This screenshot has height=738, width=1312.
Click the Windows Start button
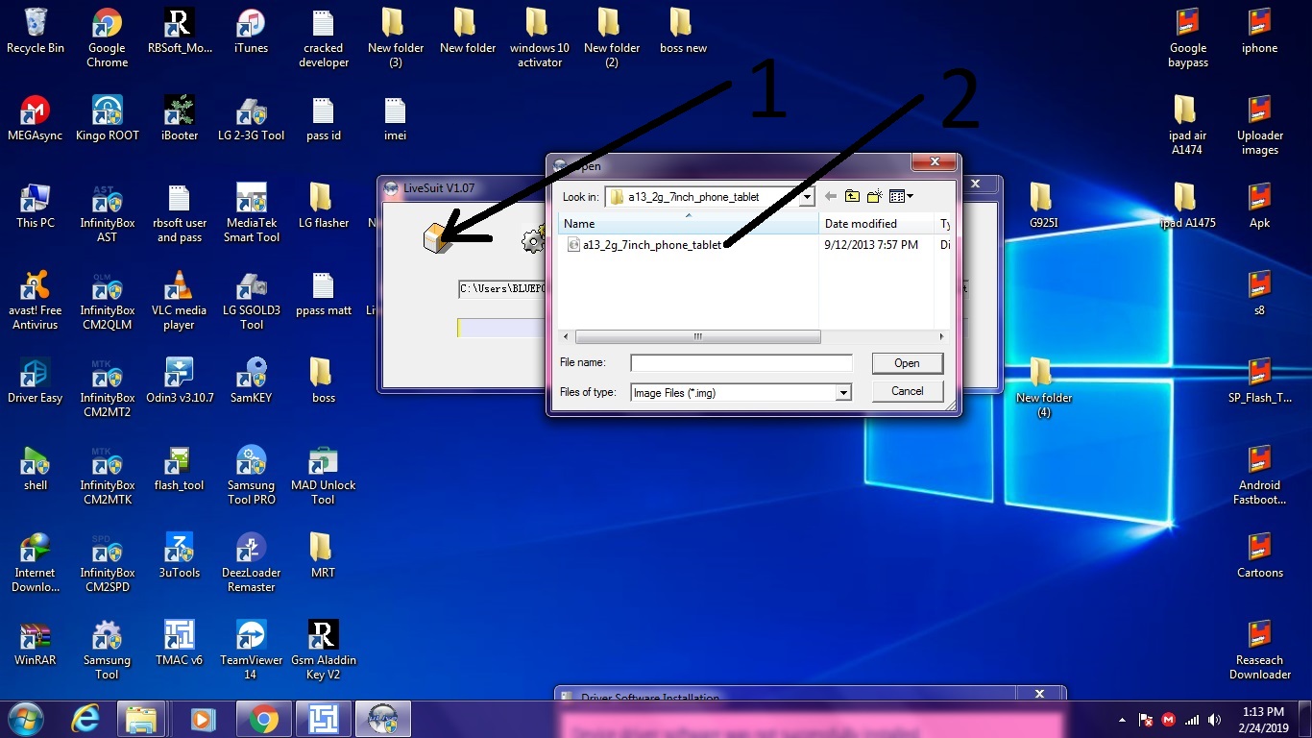pos(26,719)
